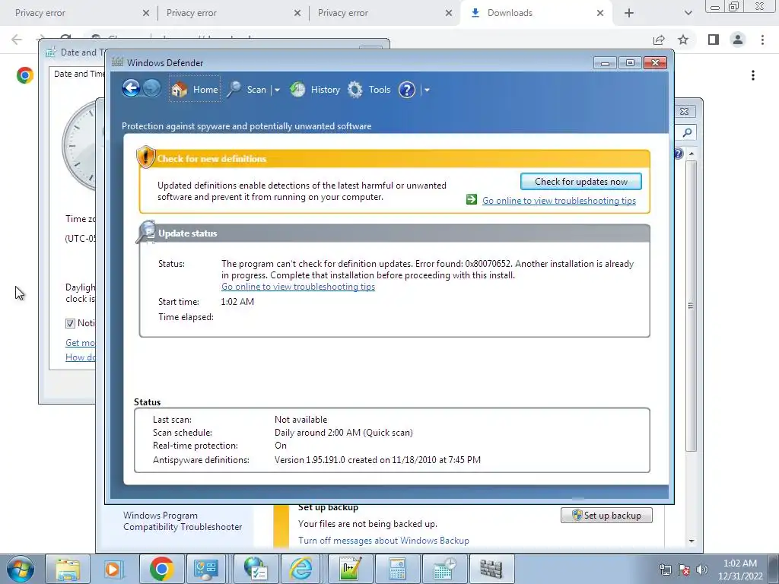Screen dimensions: 779x584
Task: Click the green arrow beside troubleshooting tips
Action: pyautogui.click(x=472, y=200)
